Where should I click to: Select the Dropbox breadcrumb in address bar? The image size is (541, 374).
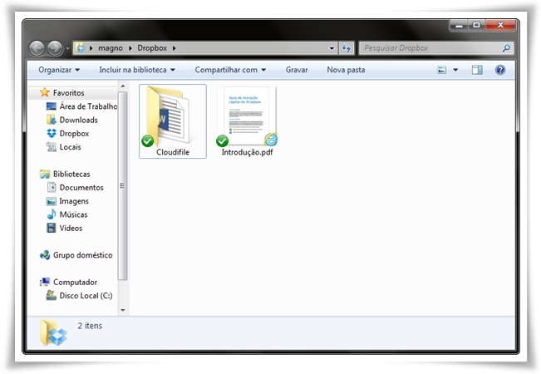click(x=152, y=48)
